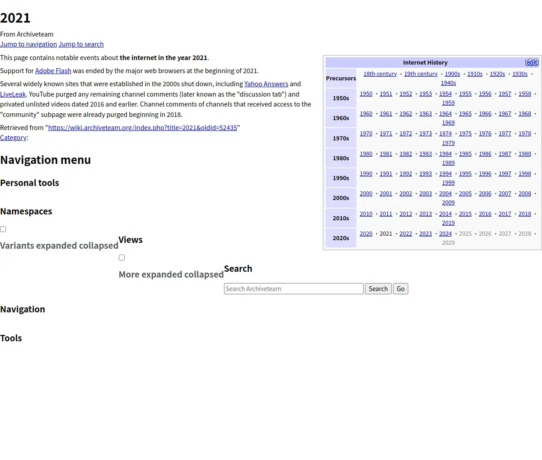Open the 1983 year link
Screen dimensions: 542x460
pyautogui.click(x=425, y=154)
